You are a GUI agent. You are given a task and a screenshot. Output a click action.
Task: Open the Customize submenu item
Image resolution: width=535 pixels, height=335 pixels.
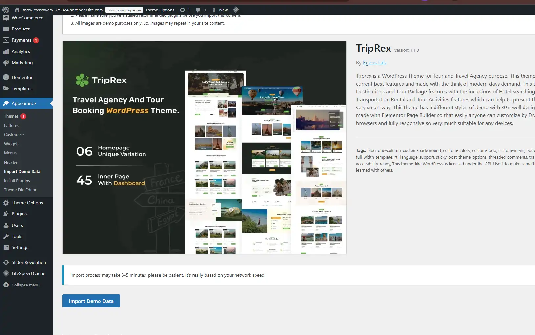click(x=14, y=134)
